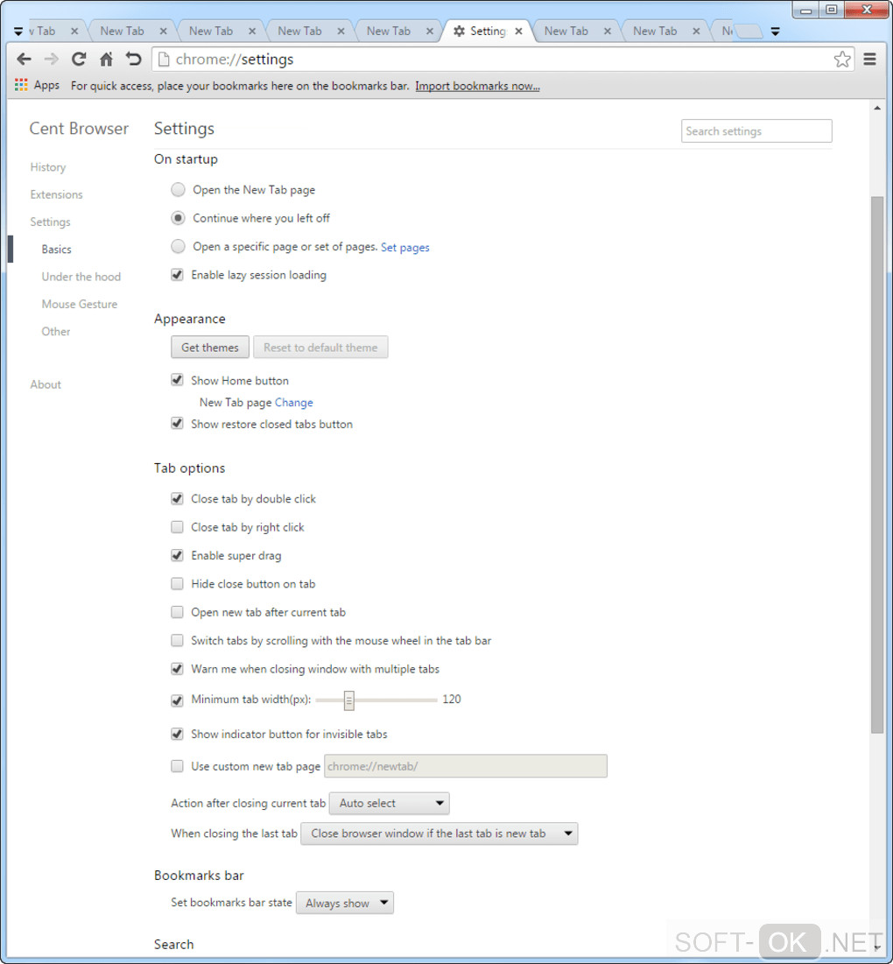Click the page icon in the address bar
893x964 pixels.
(x=164, y=59)
